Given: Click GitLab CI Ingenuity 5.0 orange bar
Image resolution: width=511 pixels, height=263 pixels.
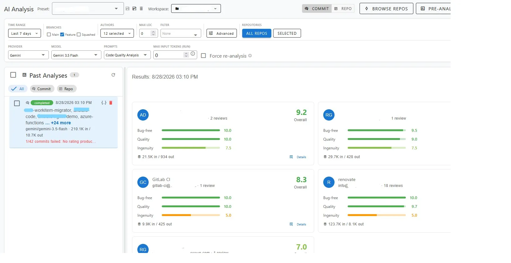Looking at the screenshot, I should click(x=191, y=215).
